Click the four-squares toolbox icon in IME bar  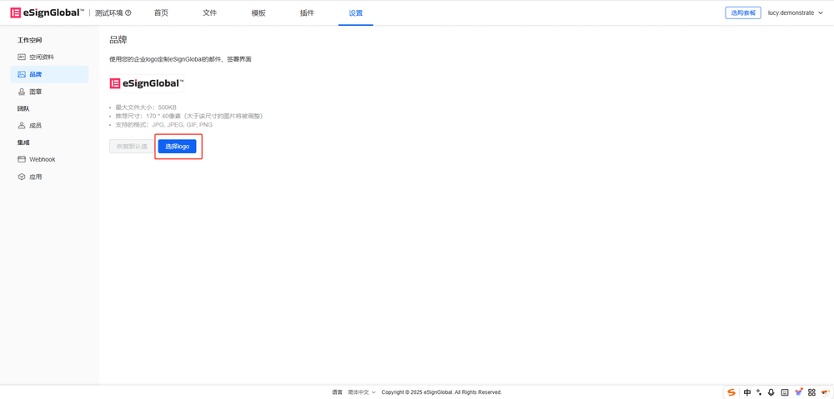pos(811,392)
